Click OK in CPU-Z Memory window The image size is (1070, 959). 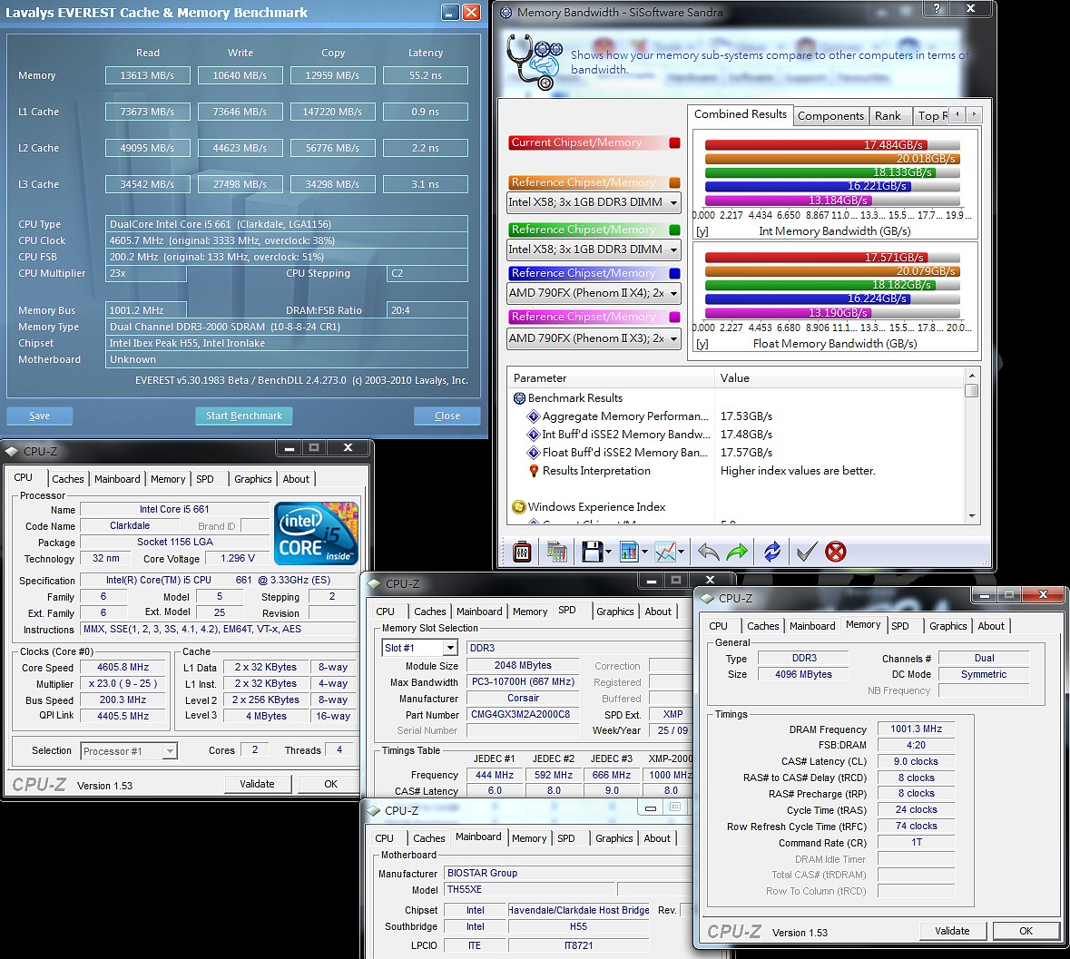[x=1026, y=930]
